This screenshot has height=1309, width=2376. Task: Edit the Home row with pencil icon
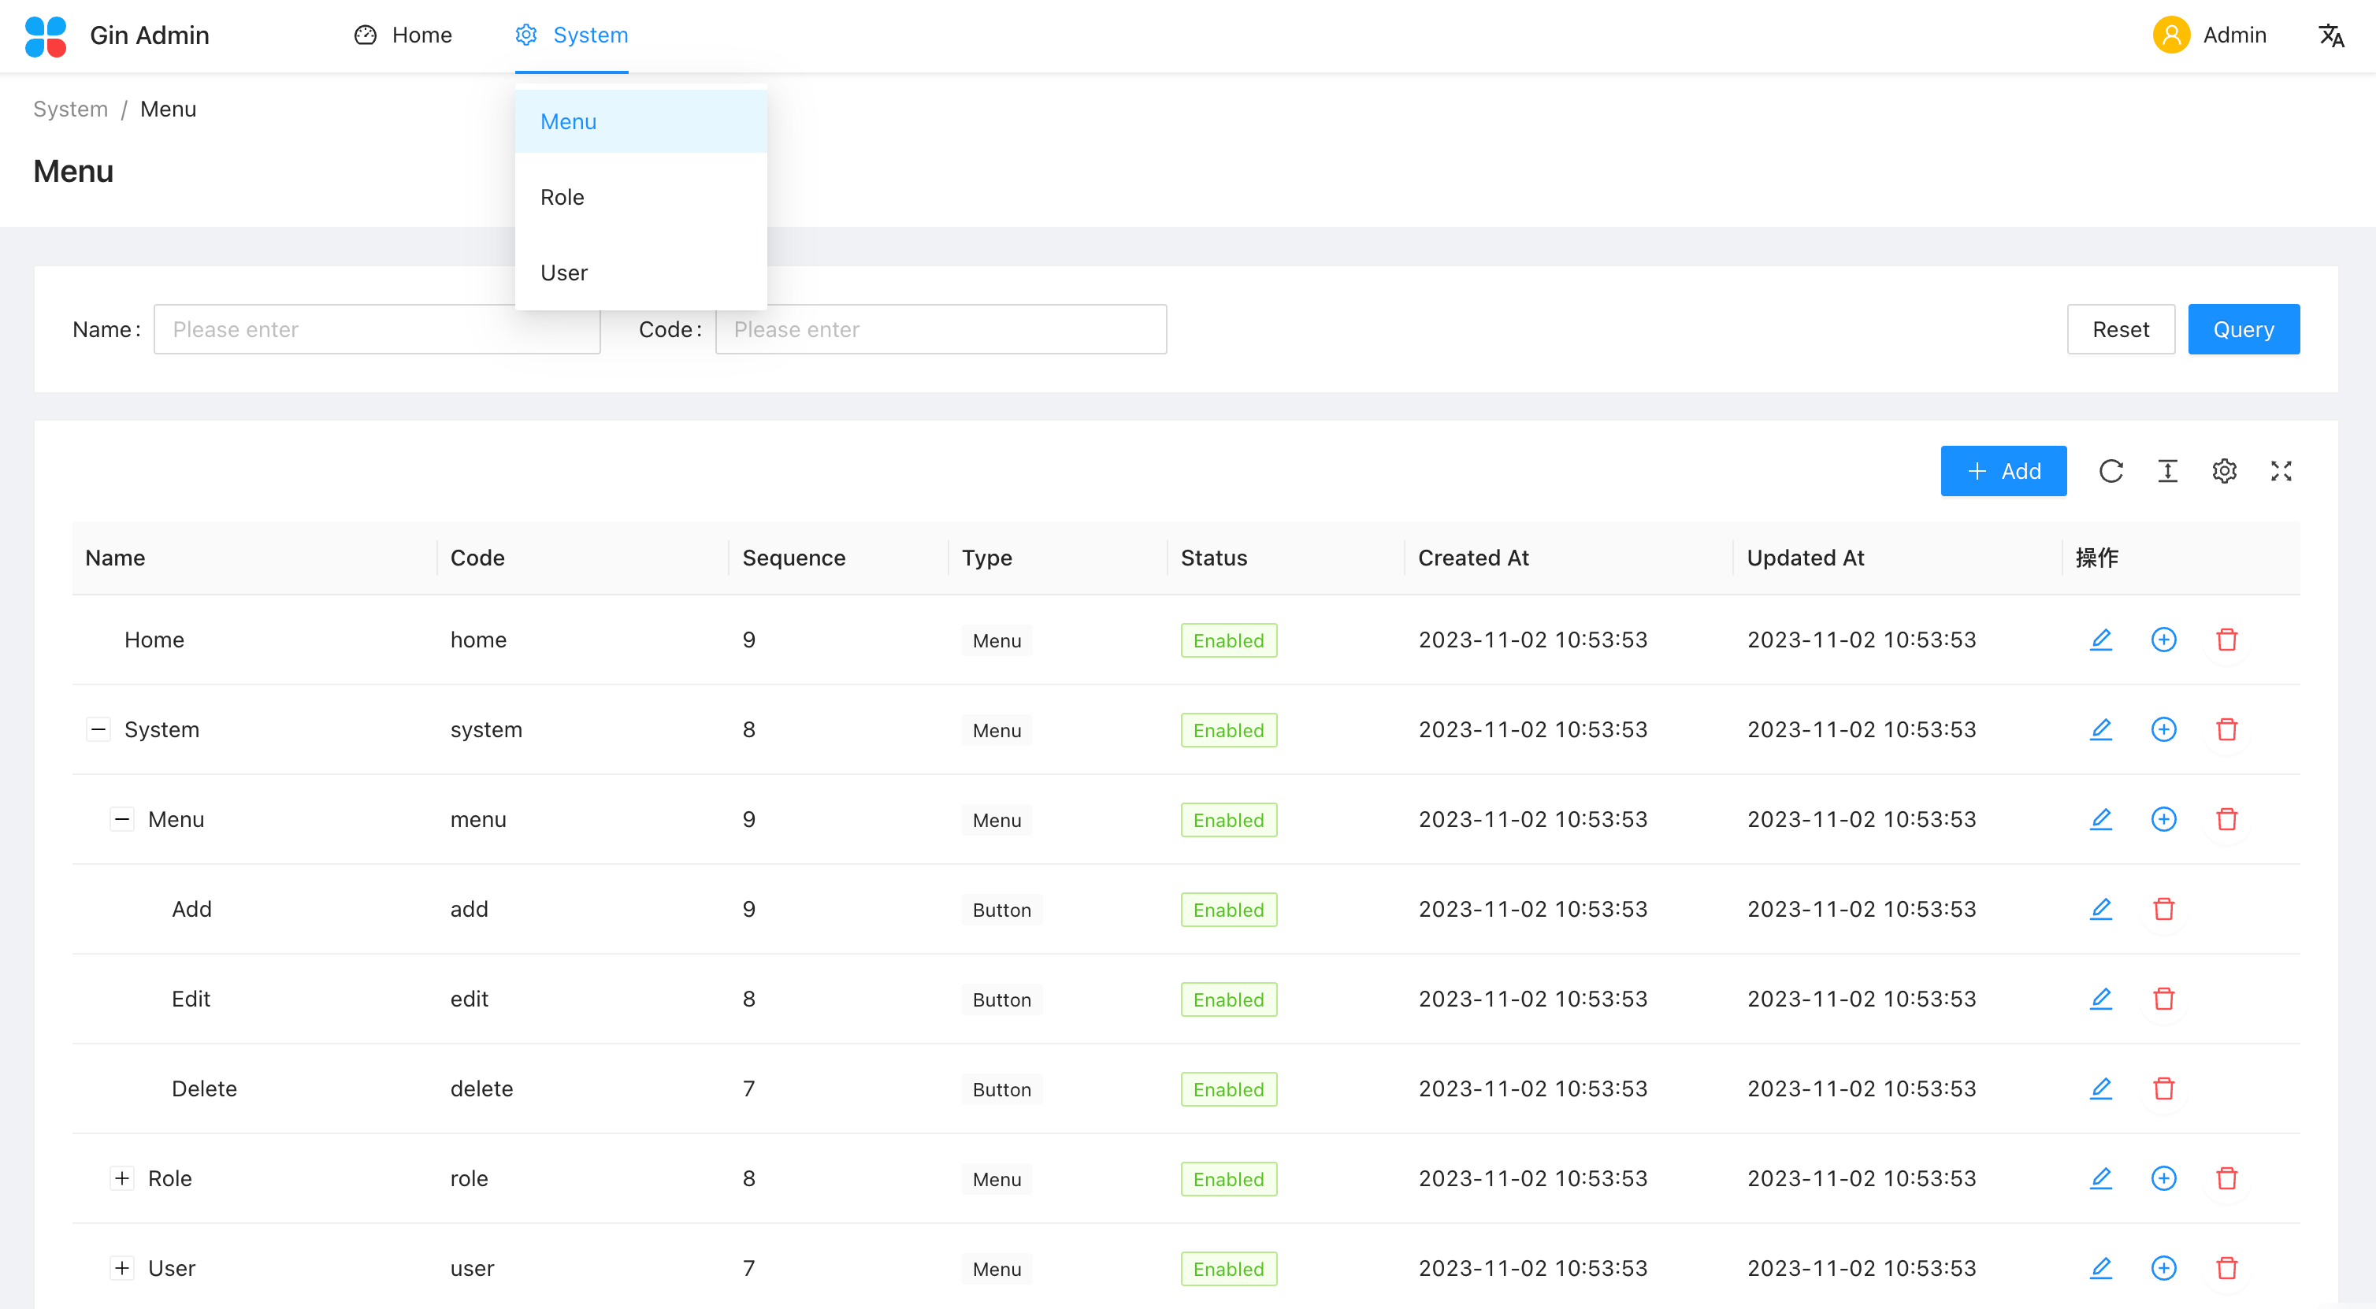(x=2100, y=639)
